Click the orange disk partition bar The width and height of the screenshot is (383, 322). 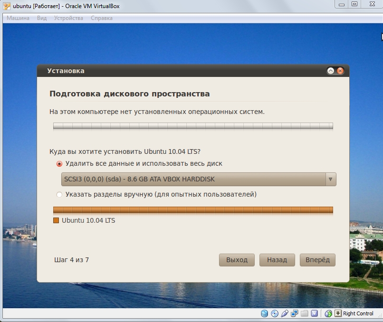tap(193, 210)
